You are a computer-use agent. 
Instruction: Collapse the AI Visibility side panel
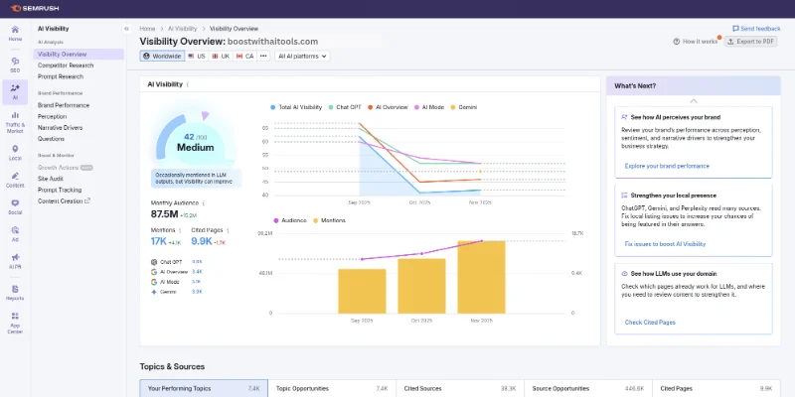pyautogui.click(x=124, y=30)
